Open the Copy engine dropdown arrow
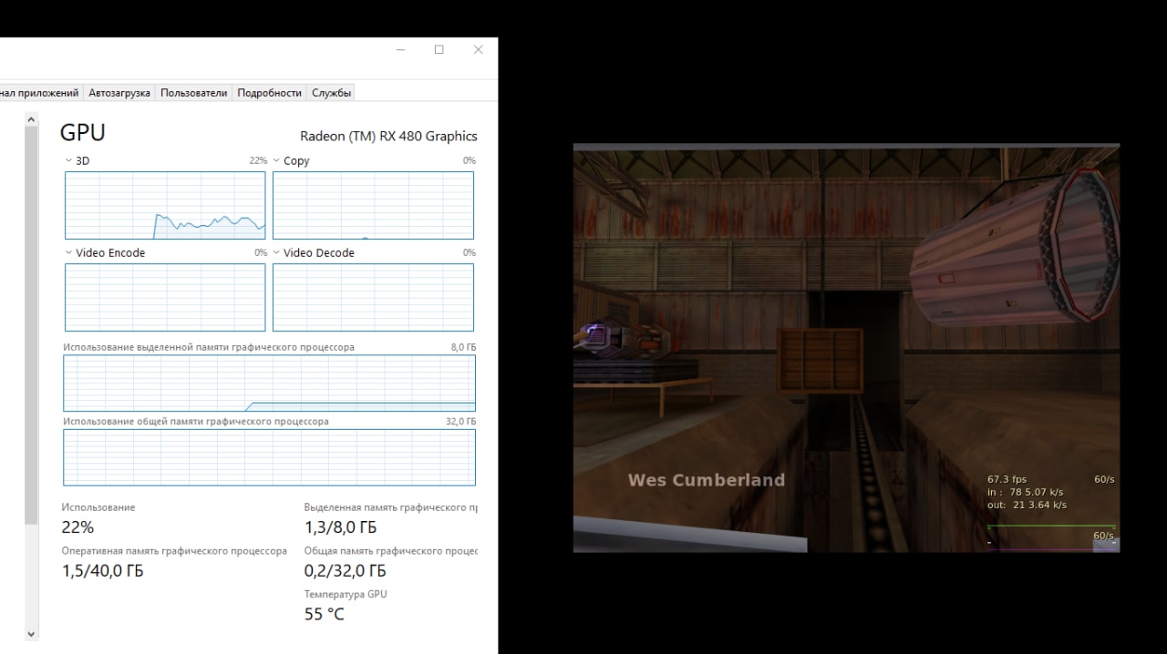 pyautogui.click(x=276, y=160)
